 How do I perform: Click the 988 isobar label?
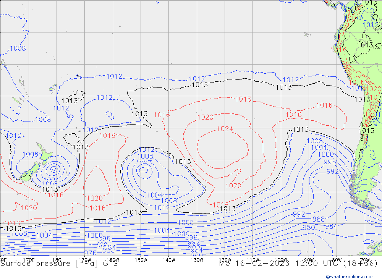319,219
